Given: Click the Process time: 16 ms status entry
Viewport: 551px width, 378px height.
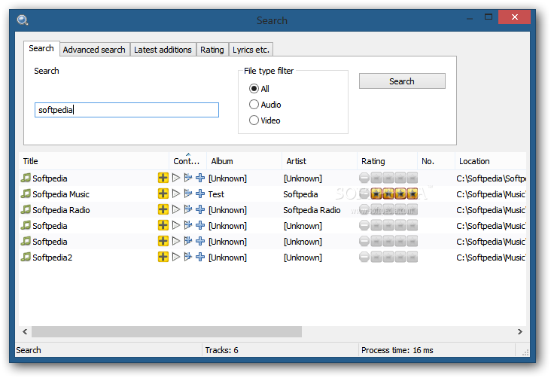Looking at the screenshot, I should click(x=397, y=350).
